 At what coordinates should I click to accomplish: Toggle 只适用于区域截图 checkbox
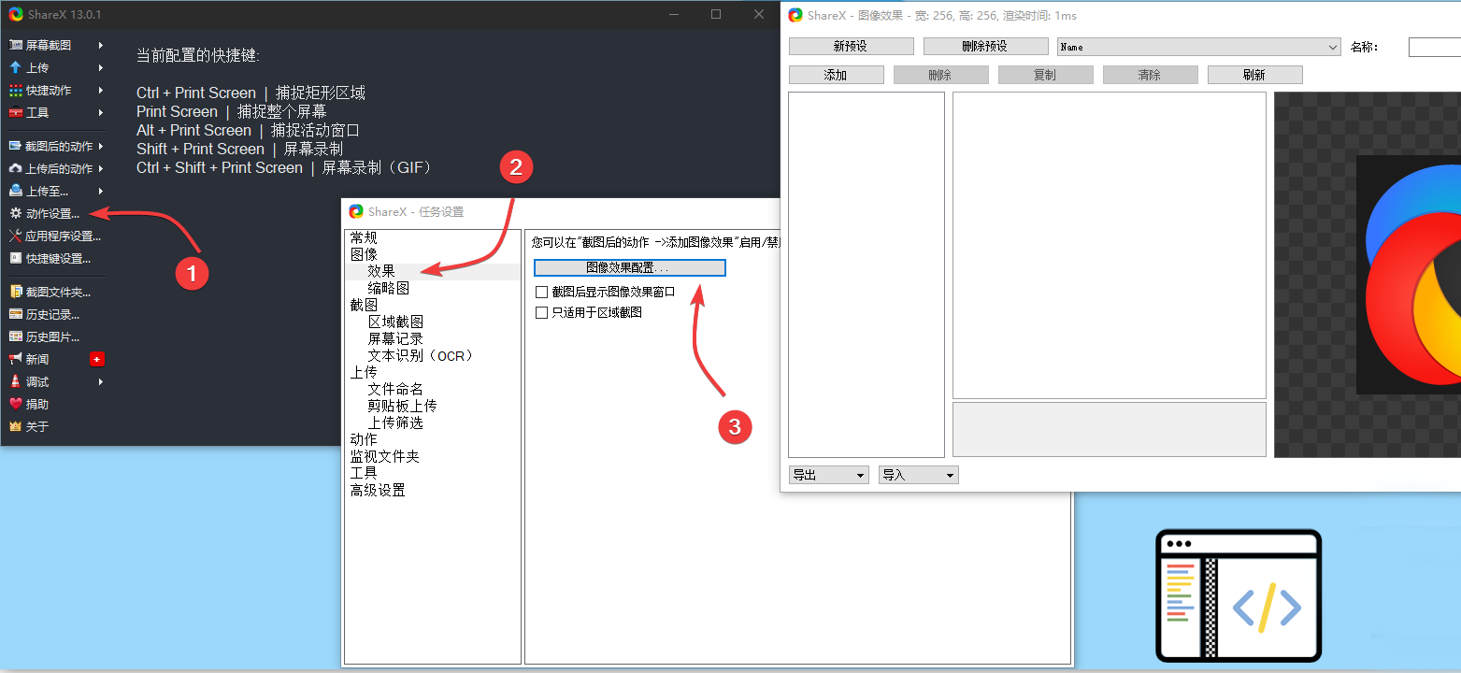click(541, 312)
